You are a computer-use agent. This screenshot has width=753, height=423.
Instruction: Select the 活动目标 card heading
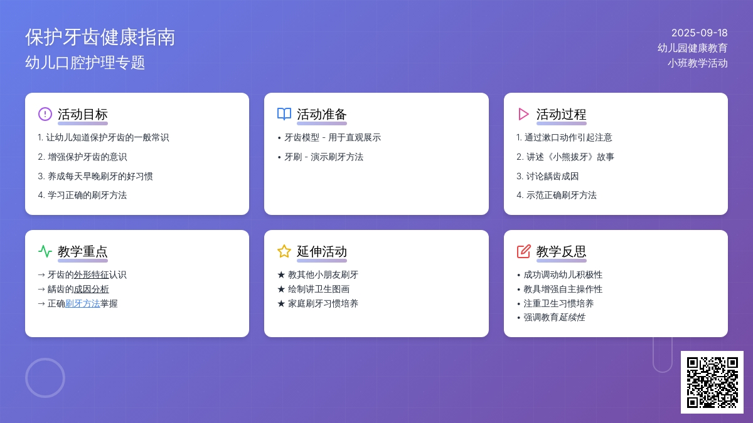(83, 114)
